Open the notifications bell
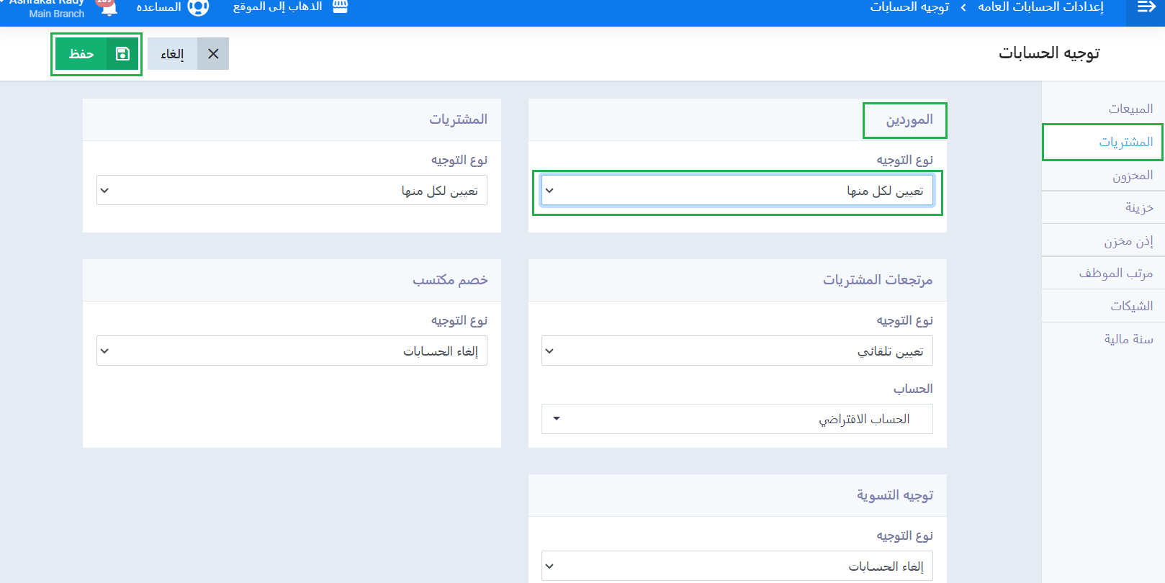Screen dimensions: 1165x583 pos(108,7)
